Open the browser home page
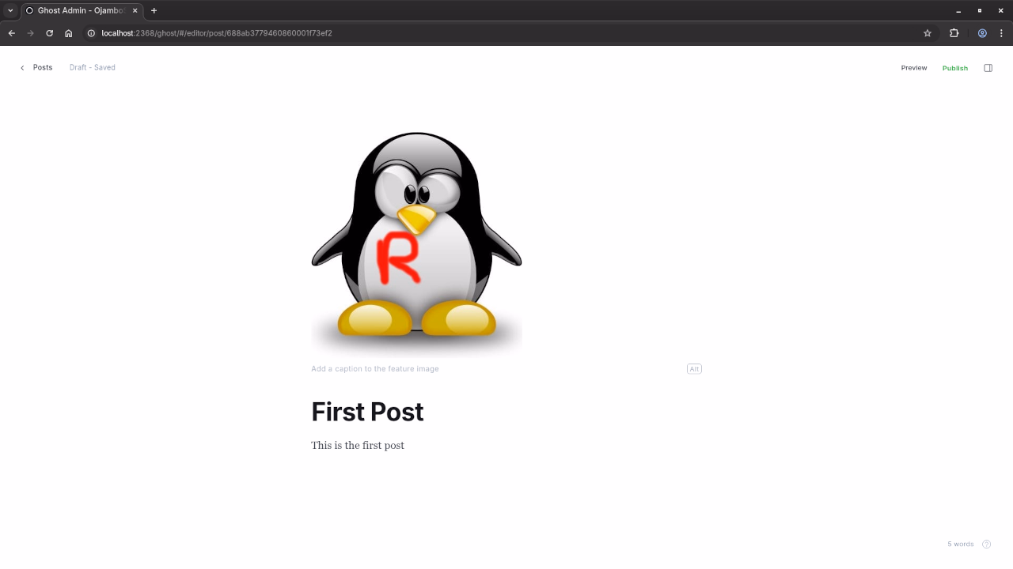The image size is (1013, 569). (x=69, y=33)
